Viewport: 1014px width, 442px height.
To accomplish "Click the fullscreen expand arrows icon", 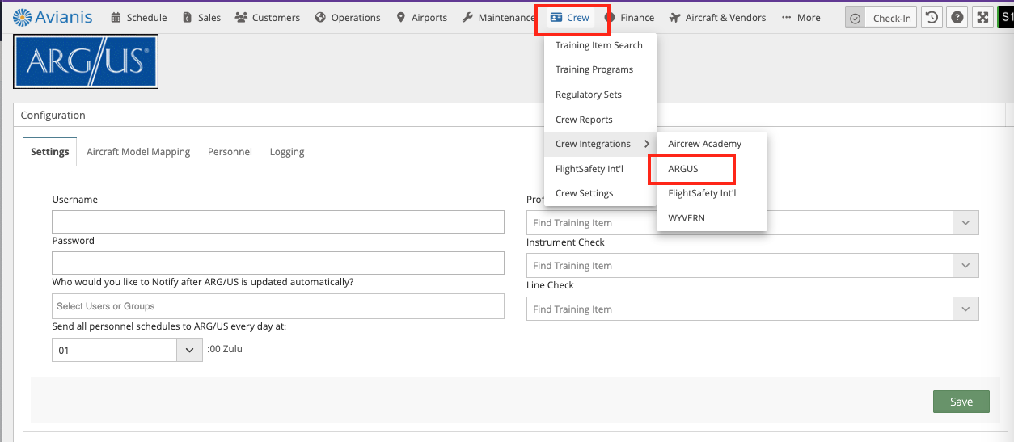I will [982, 18].
